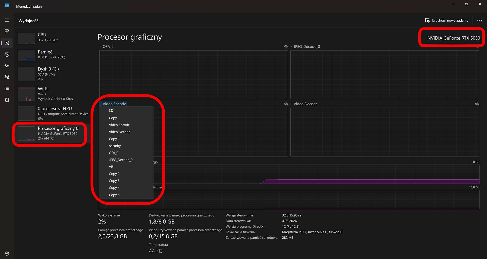The width and height of the screenshot is (487, 259).
Task: Click the 8,0 GB graph scale label
Action: 475,162
